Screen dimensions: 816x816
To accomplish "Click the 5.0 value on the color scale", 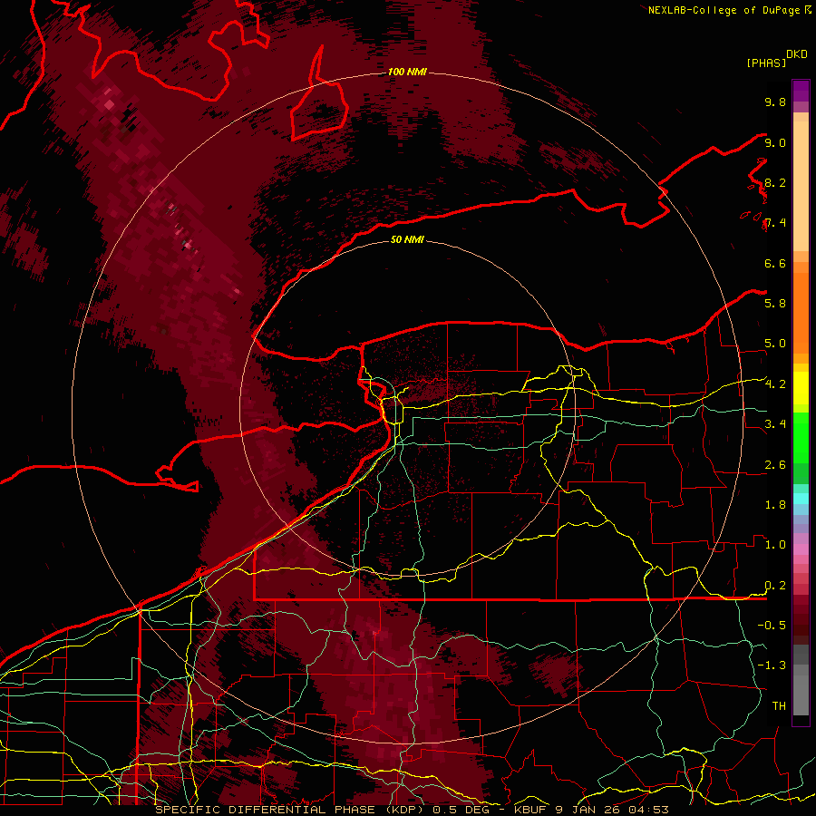I will click(775, 344).
